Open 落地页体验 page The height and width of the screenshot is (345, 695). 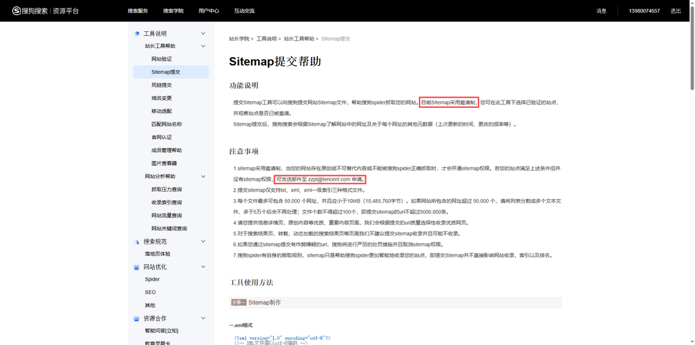coord(157,254)
